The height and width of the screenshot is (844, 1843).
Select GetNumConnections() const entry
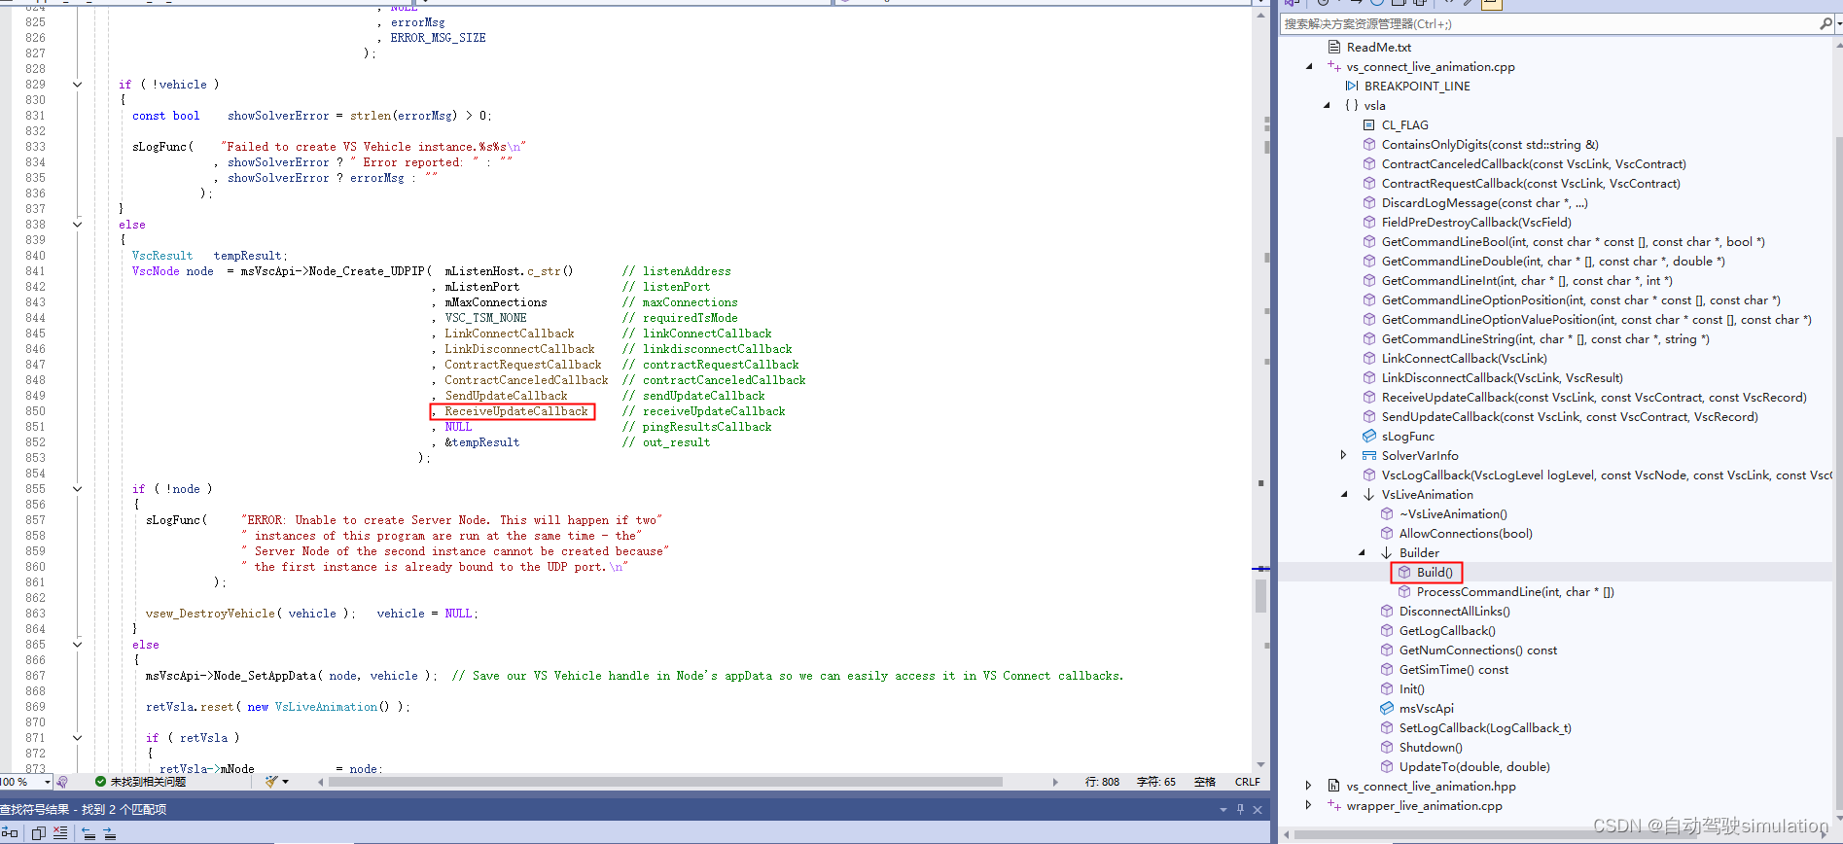pos(1477,650)
